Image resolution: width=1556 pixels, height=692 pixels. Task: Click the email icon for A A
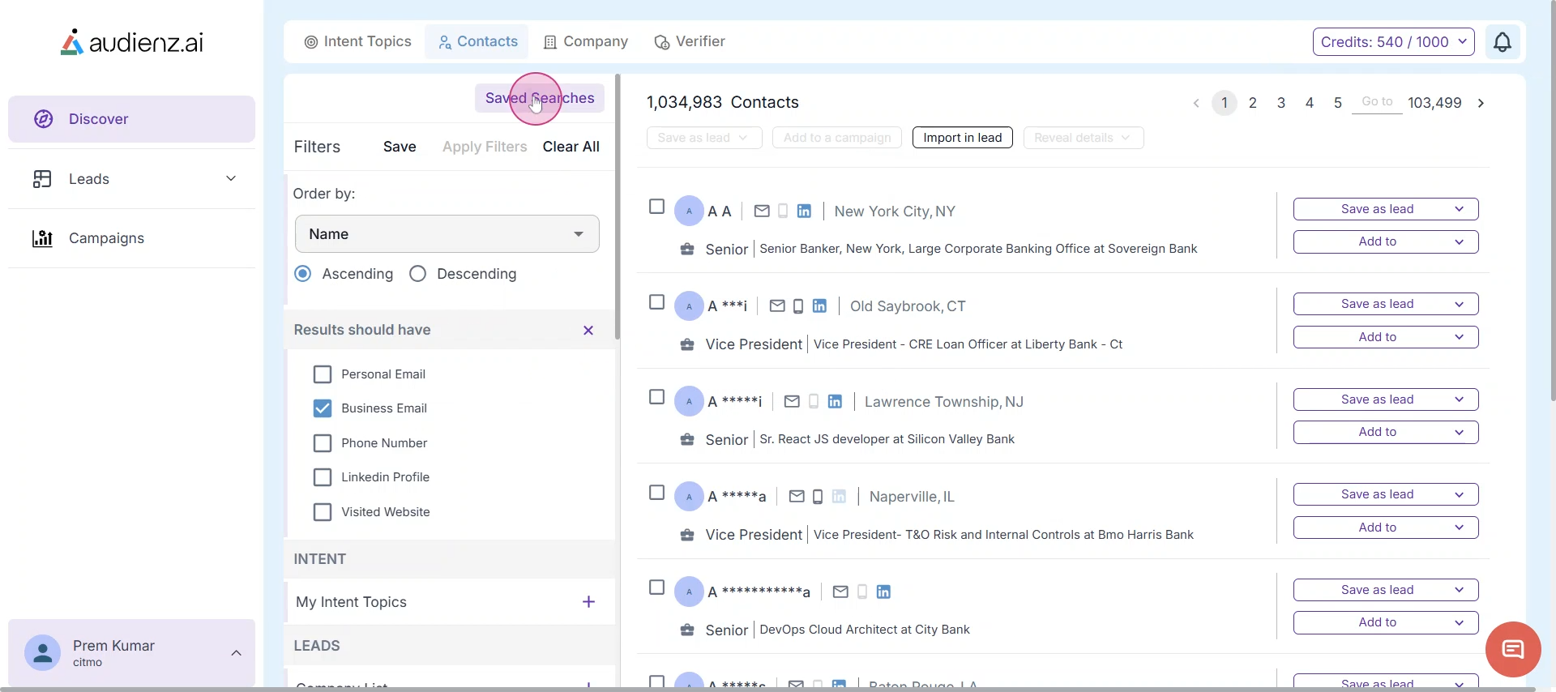point(762,211)
